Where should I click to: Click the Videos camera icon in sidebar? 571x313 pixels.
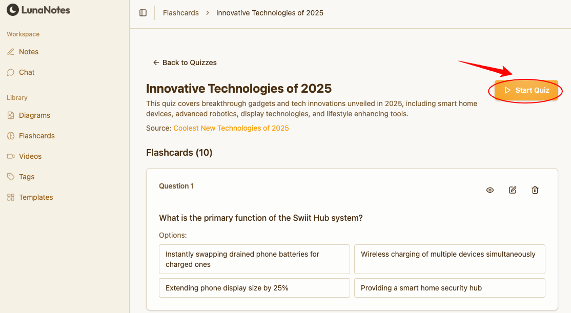tap(11, 156)
